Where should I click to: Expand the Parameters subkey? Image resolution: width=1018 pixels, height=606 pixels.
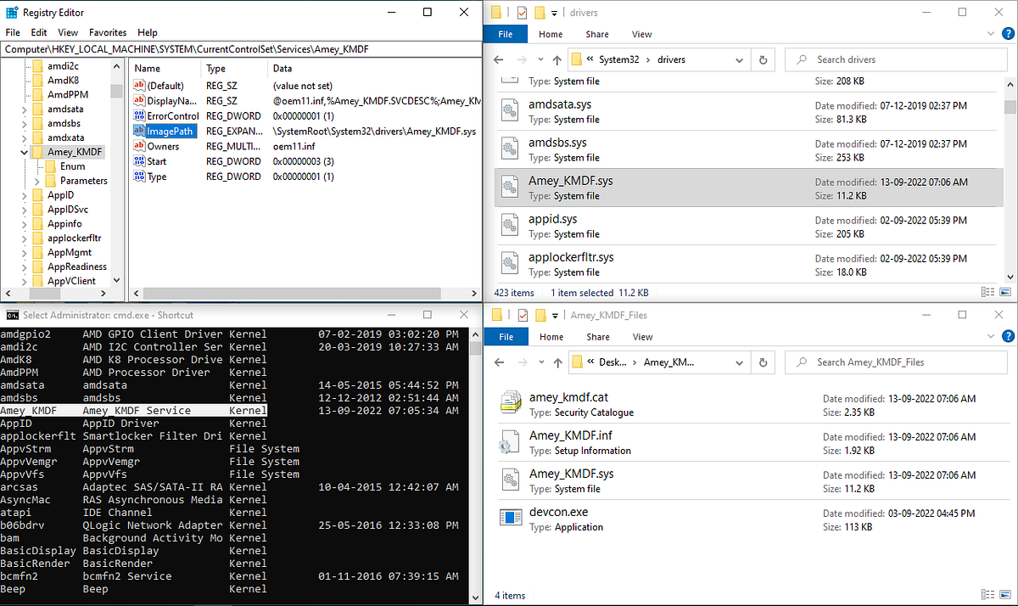pos(38,181)
